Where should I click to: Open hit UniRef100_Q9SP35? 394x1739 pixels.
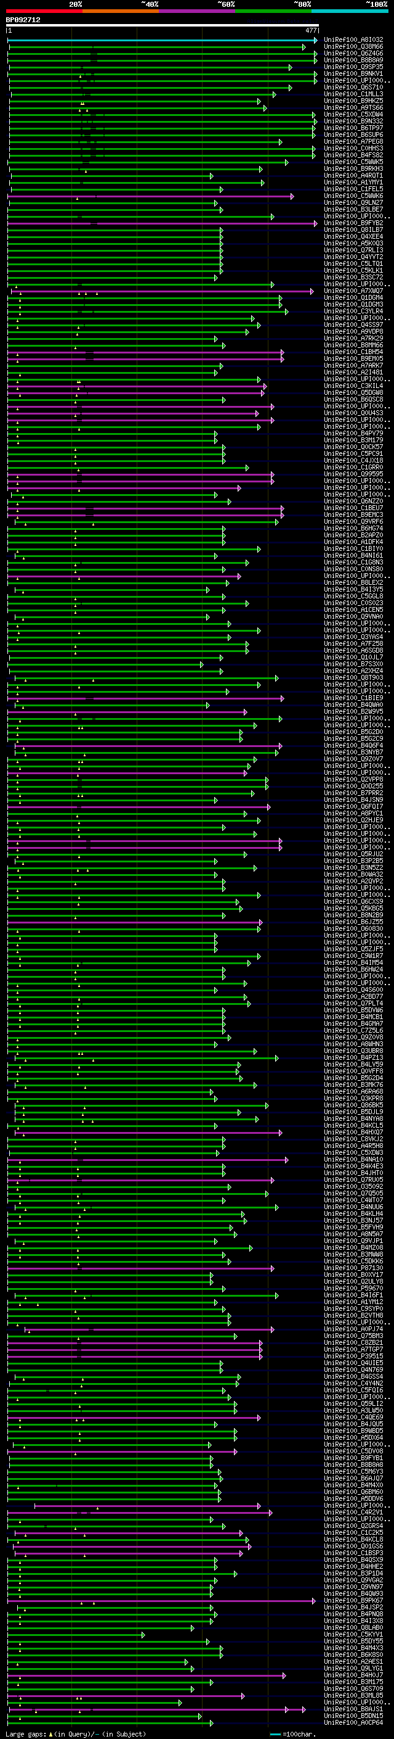click(x=353, y=67)
